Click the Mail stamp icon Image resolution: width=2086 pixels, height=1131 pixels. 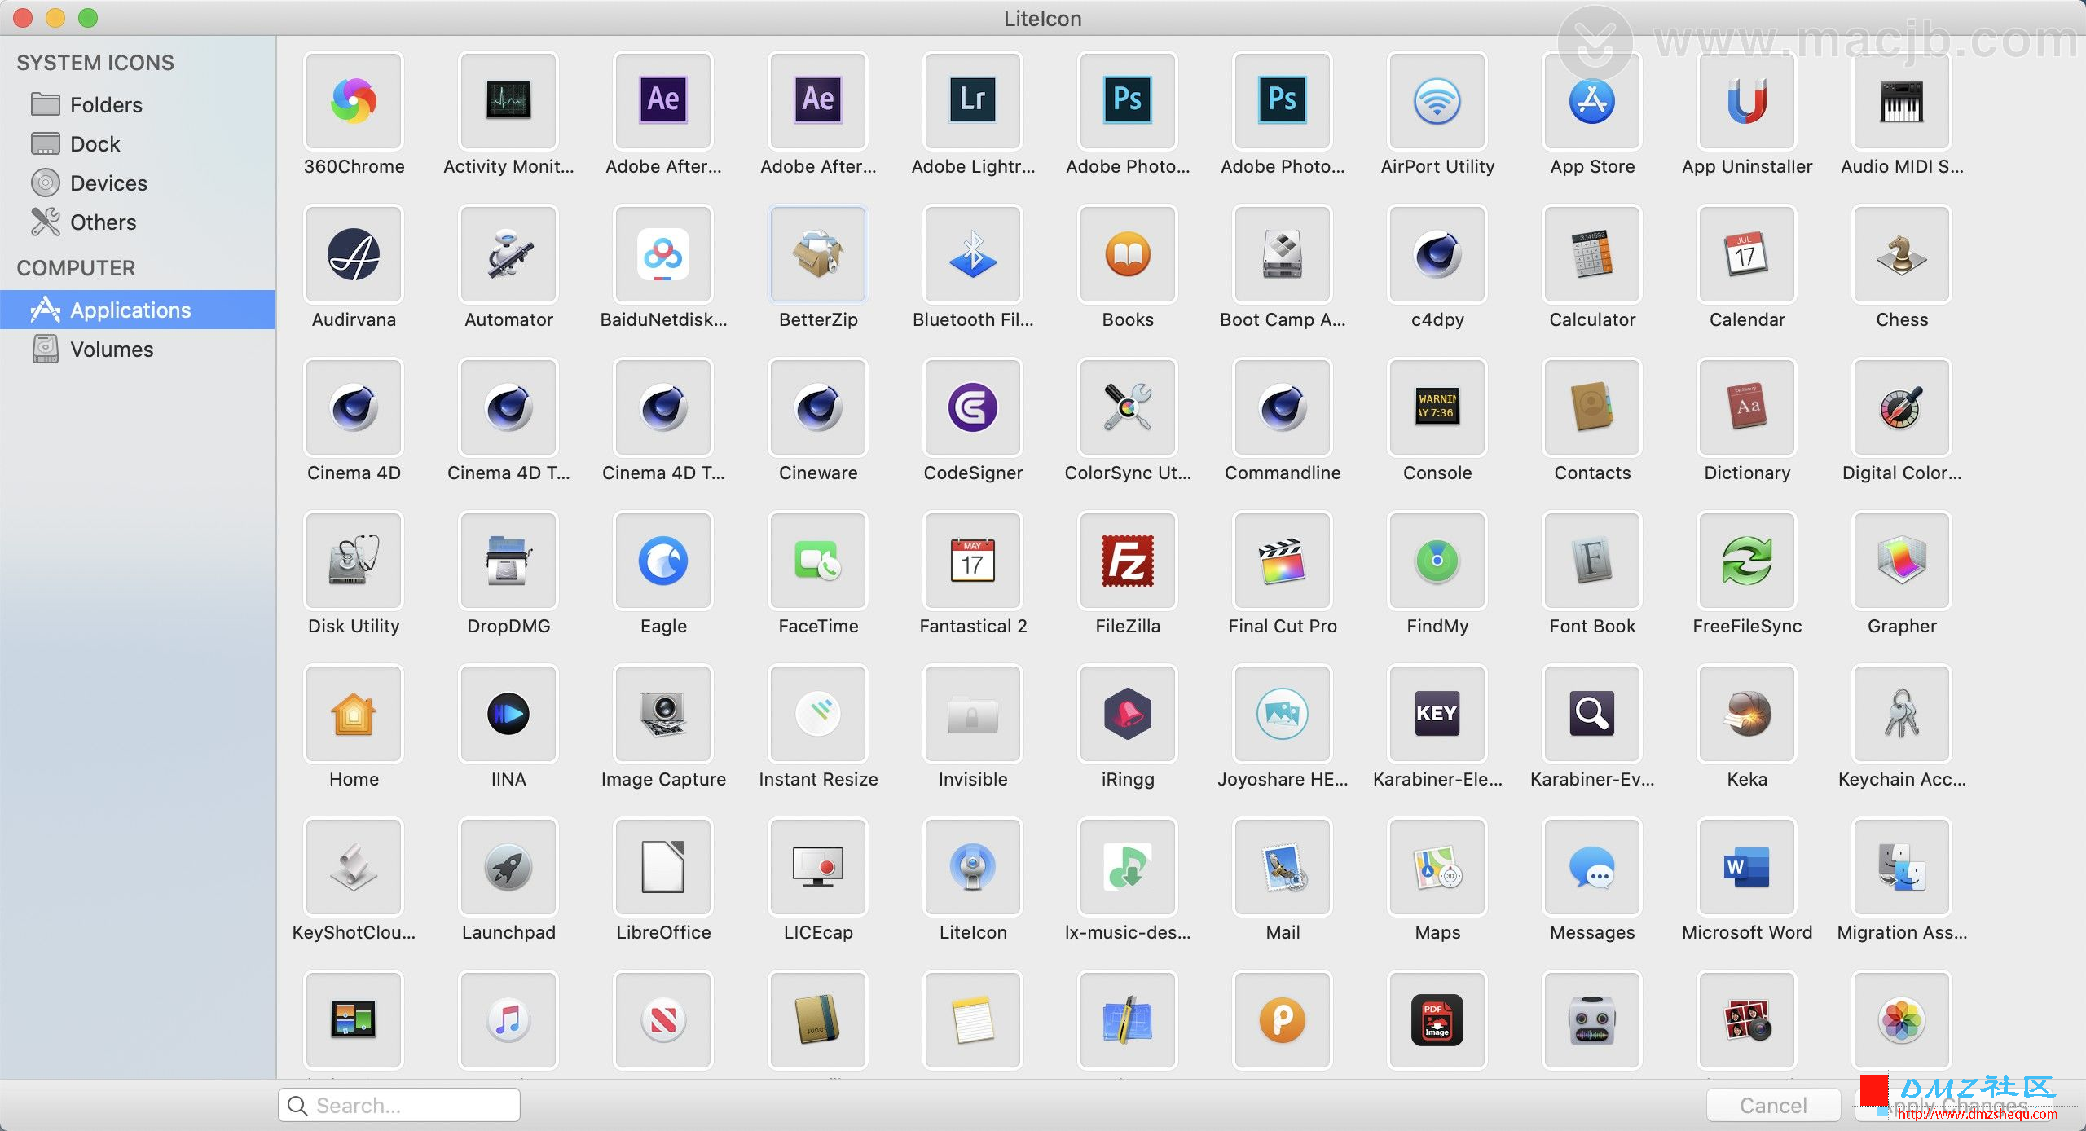(x=1283, y=867)
